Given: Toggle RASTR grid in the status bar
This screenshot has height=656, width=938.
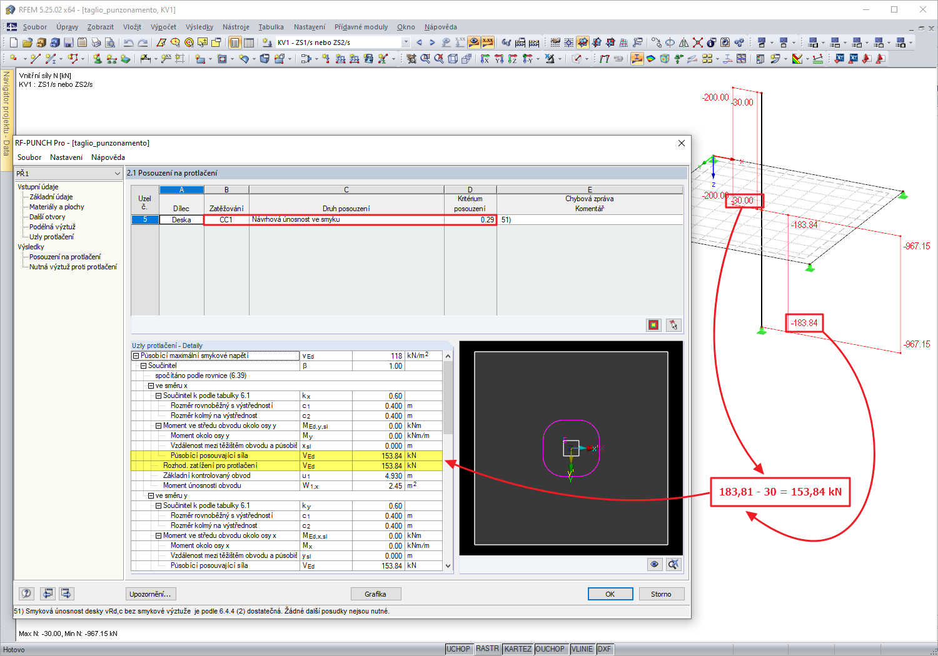Looking at the screenshot, I should tap(488, 649).
